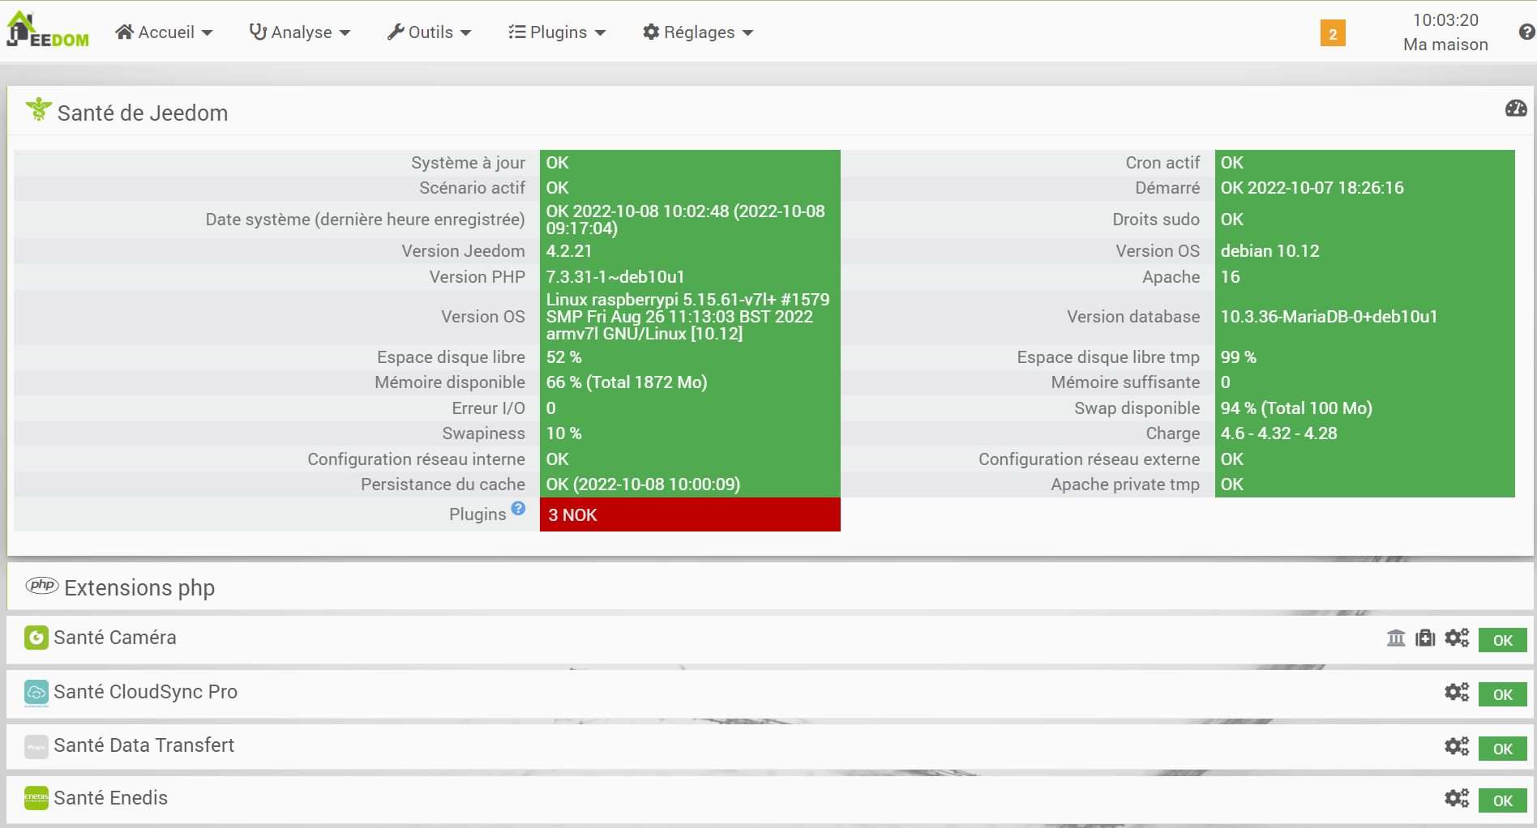Click the PHP version 7.3.31-1~deb10u1
The height and width of the screenshot is (828, 1537).
615,277
